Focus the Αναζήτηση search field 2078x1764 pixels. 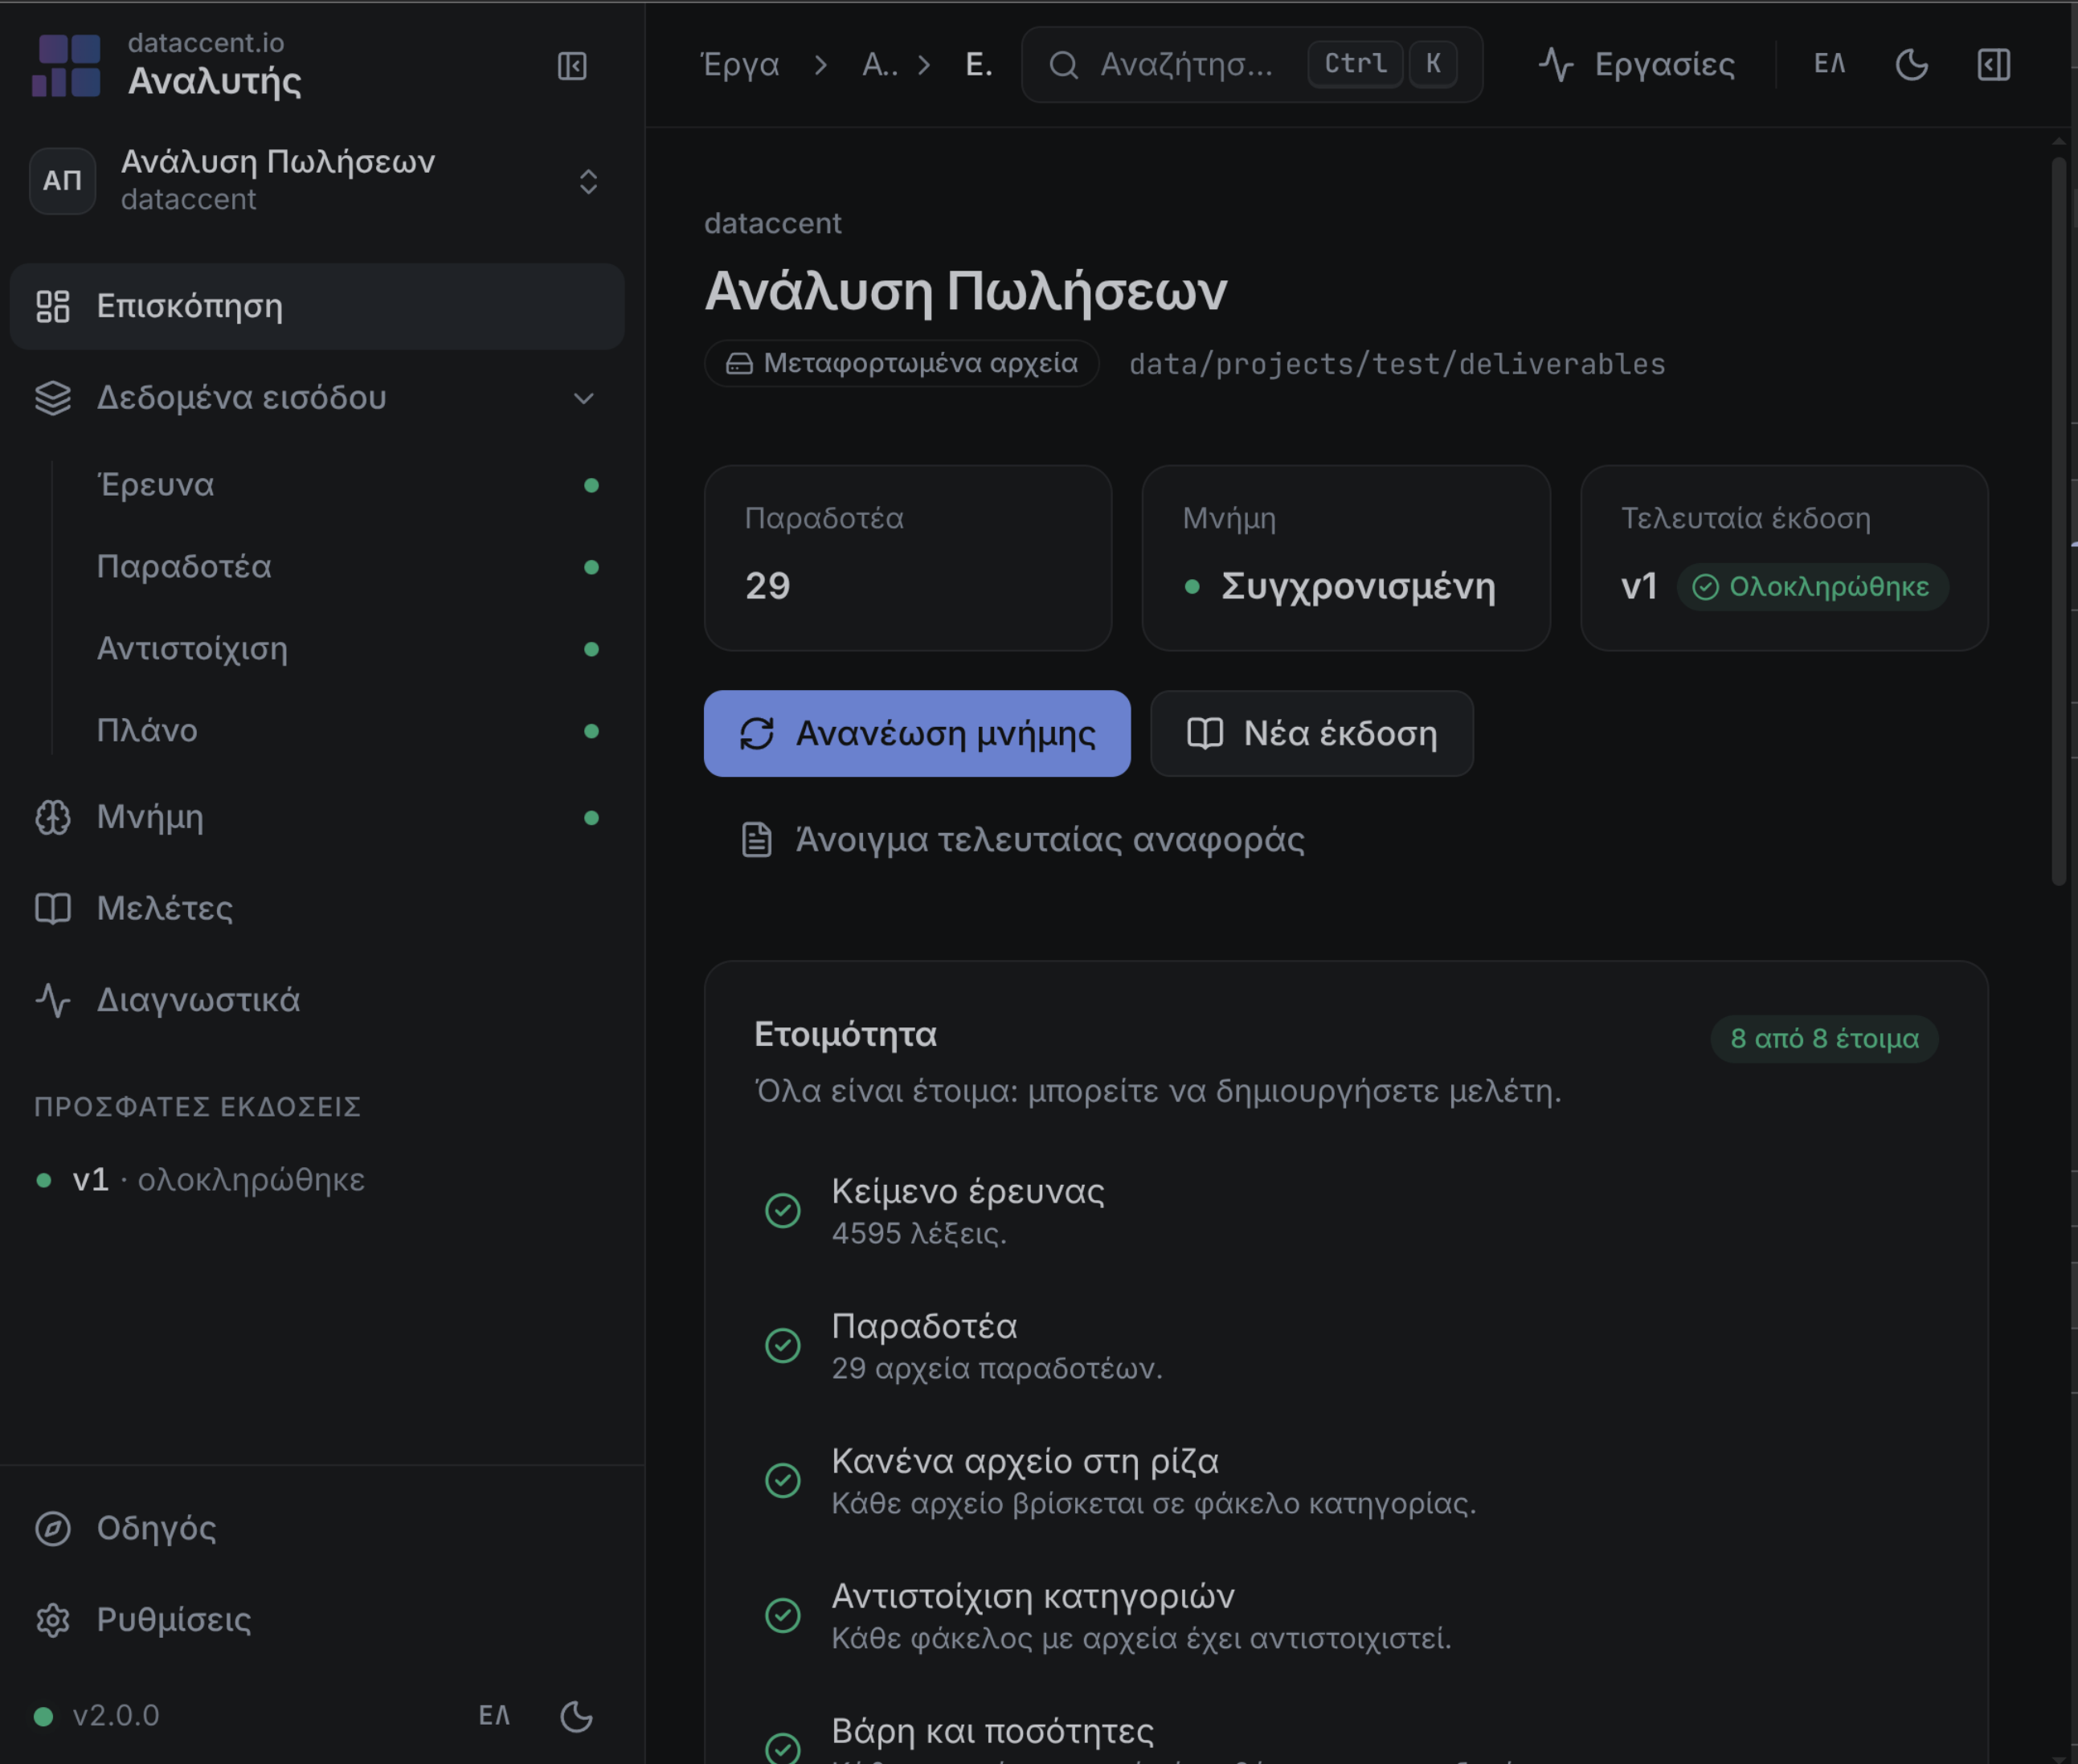(1252, 65)
